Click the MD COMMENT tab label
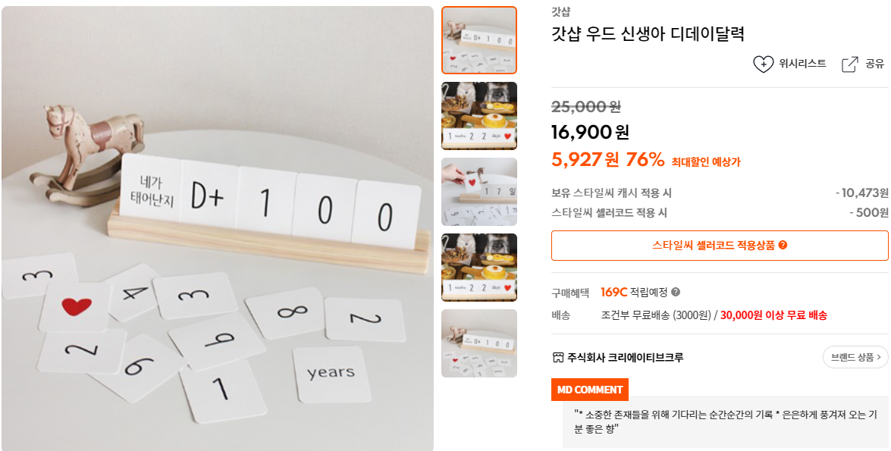The height and width of the screenshot is (451, 891). [x=589, y=390]
